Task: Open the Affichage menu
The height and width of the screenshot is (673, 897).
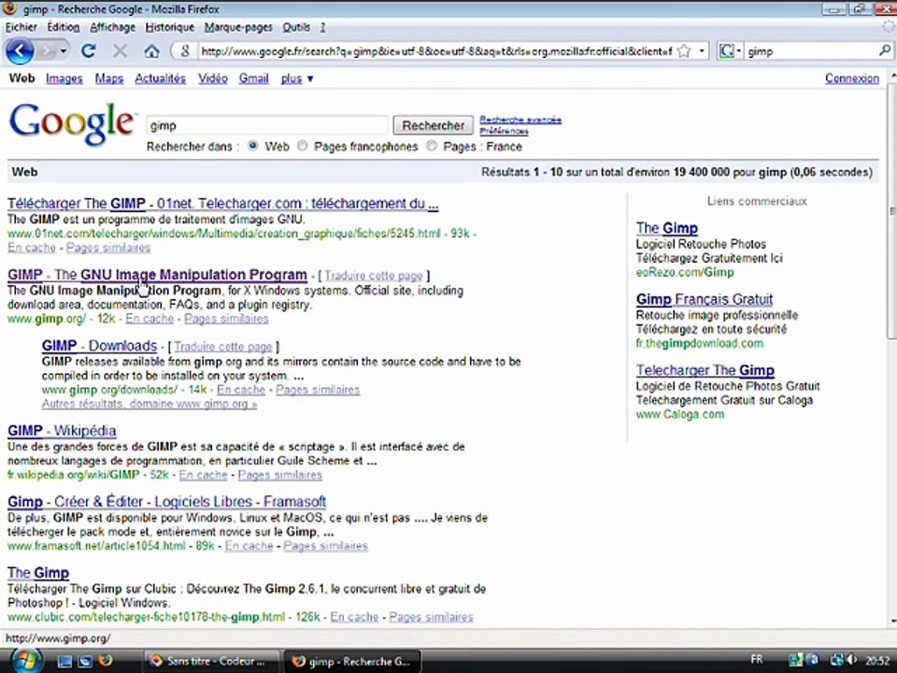Action: tap(113, 27)
